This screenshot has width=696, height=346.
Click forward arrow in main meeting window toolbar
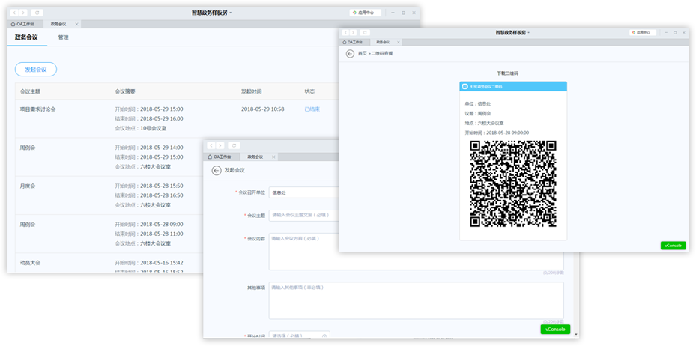[x=23, y=13]
